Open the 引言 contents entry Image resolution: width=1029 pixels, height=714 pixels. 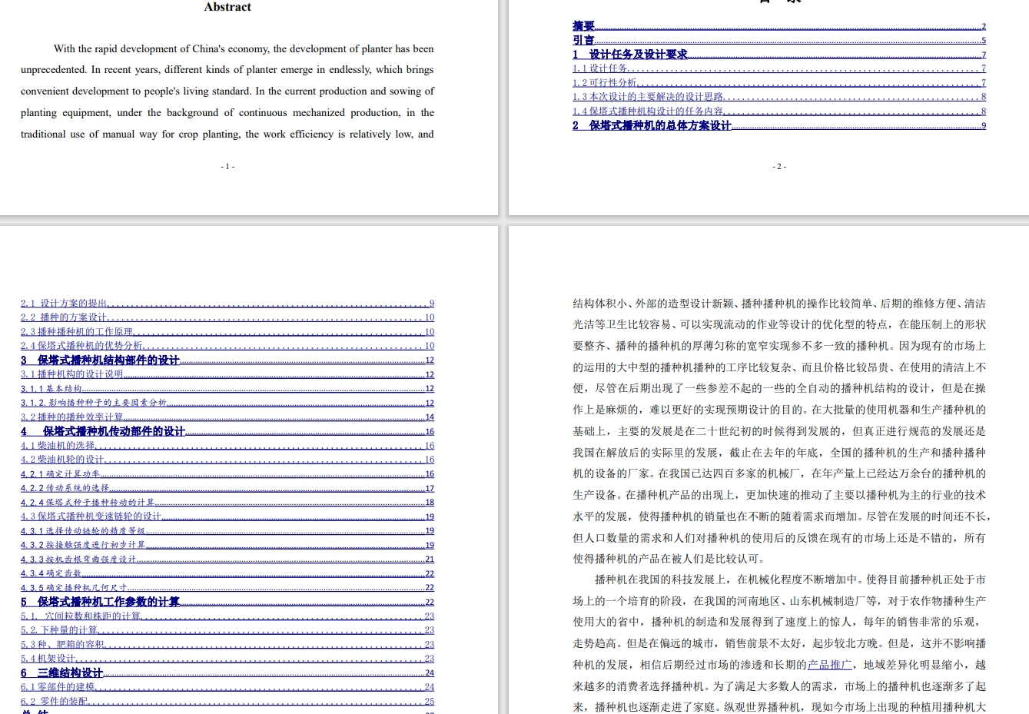click(x=778, y=40)
